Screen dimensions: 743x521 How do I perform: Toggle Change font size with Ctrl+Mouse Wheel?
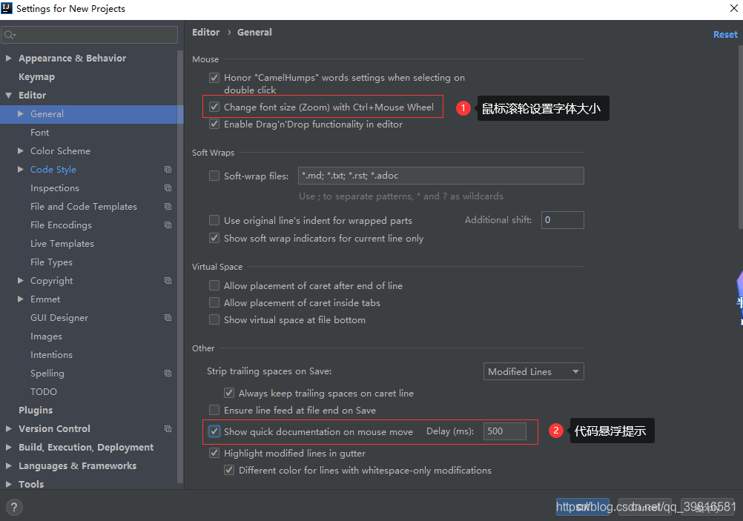tap(214, 107)
